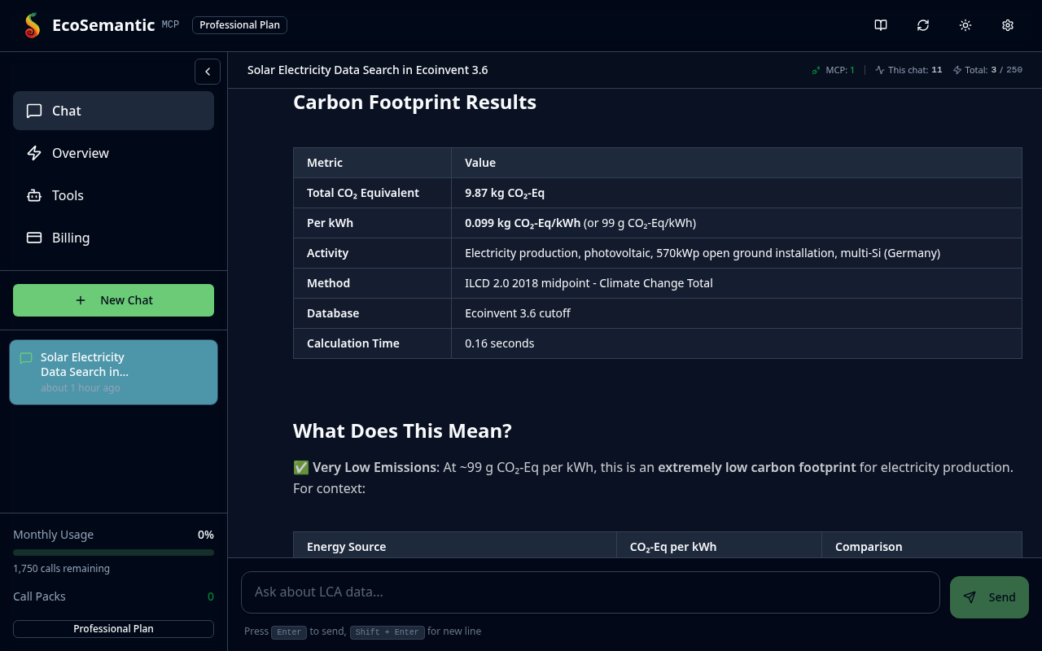Click the EcoSemantic flame logo
1042x651 pixels.
(x=31, y=24)
